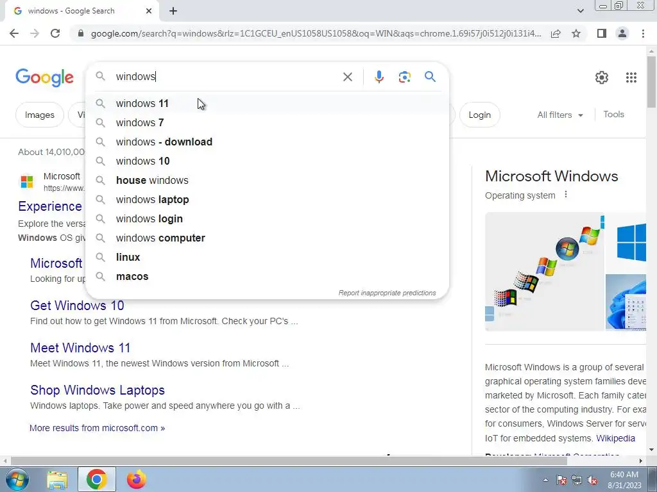Open the Google apps grid

coord(631,78)
